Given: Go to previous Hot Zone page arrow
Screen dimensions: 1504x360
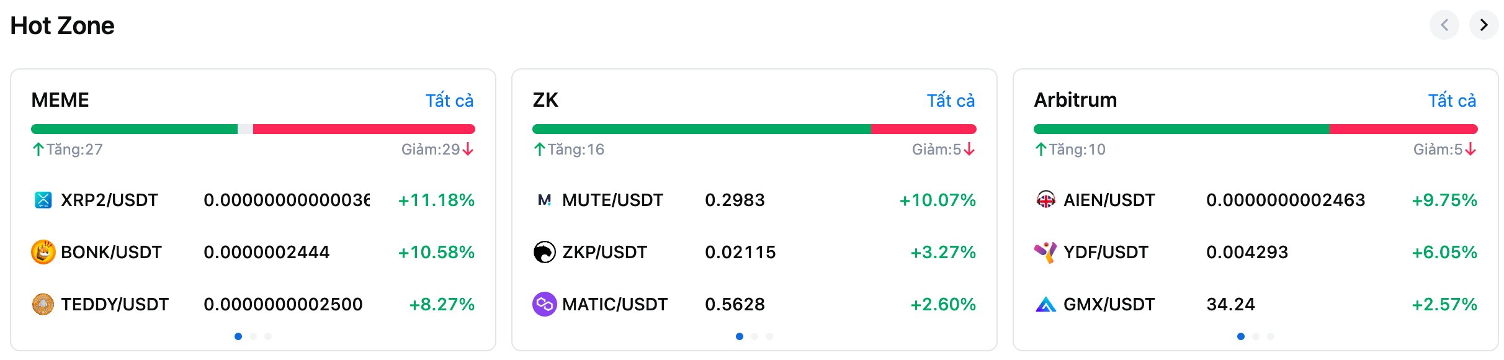Looking at the screenshot, I should pyautogui.click(x=1444, y=25).
